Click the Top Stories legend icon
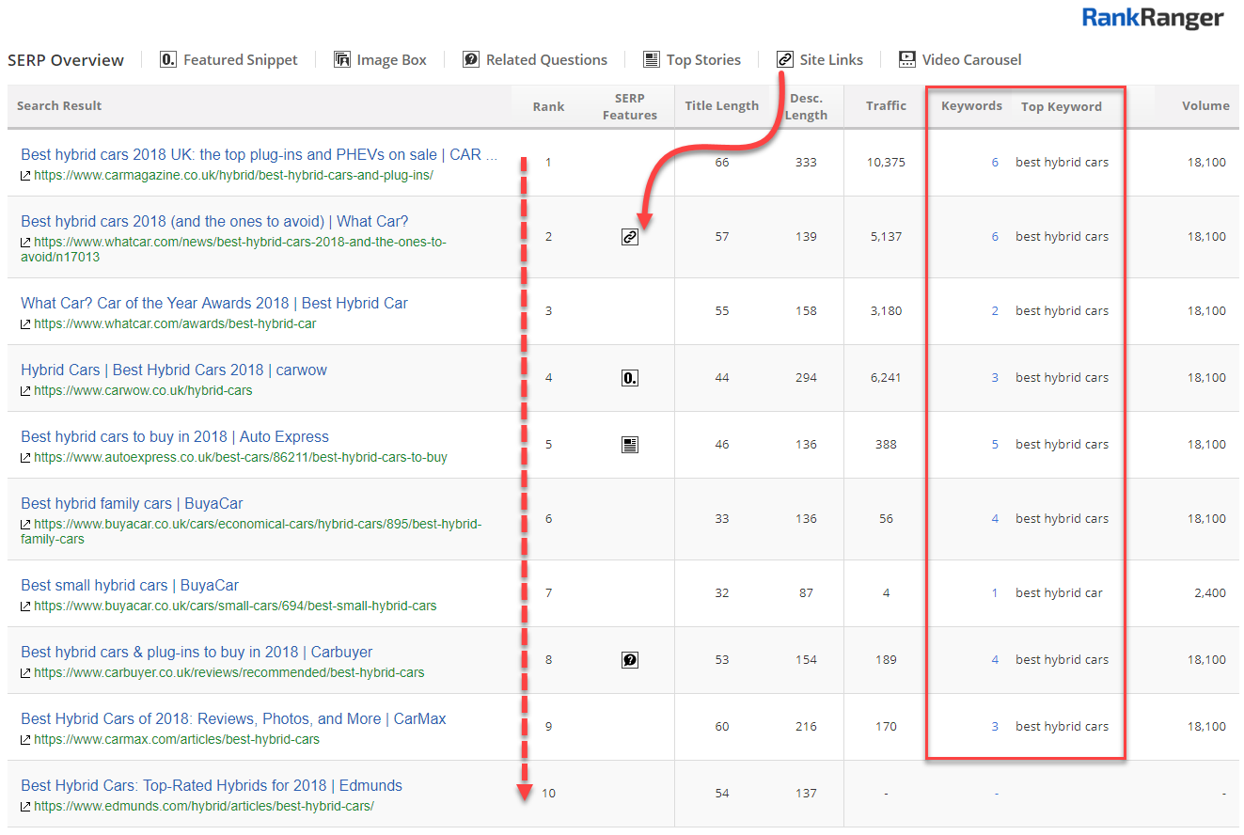Viewport: 1244px width, 835px height. click(x=652, y=59)
